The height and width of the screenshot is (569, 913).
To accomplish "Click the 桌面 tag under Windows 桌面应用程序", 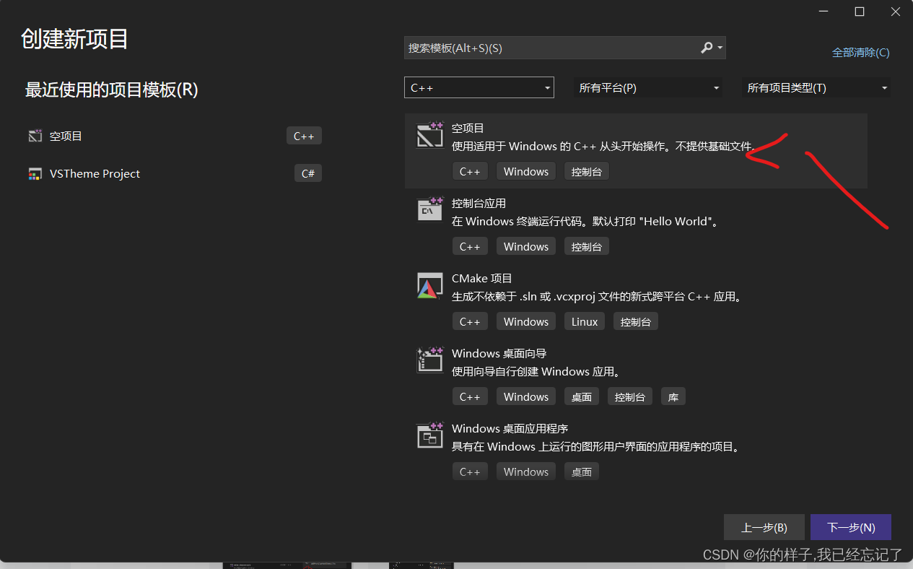I will 582,472.
